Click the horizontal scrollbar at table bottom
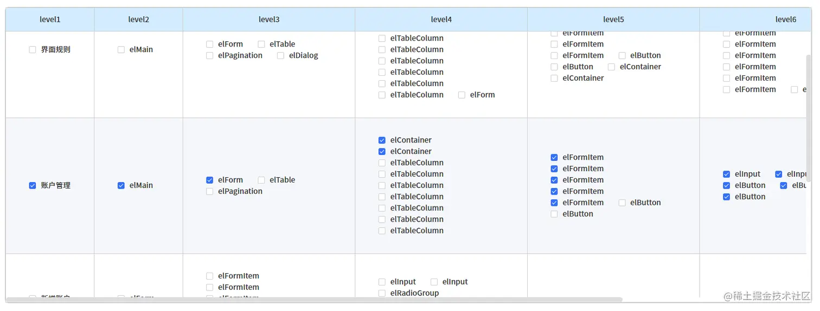 point(315,300)
